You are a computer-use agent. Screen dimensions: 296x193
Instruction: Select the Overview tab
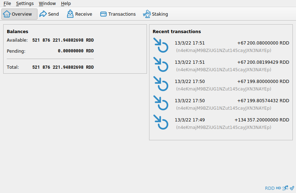pyautogui.click(x=19, y=14)
